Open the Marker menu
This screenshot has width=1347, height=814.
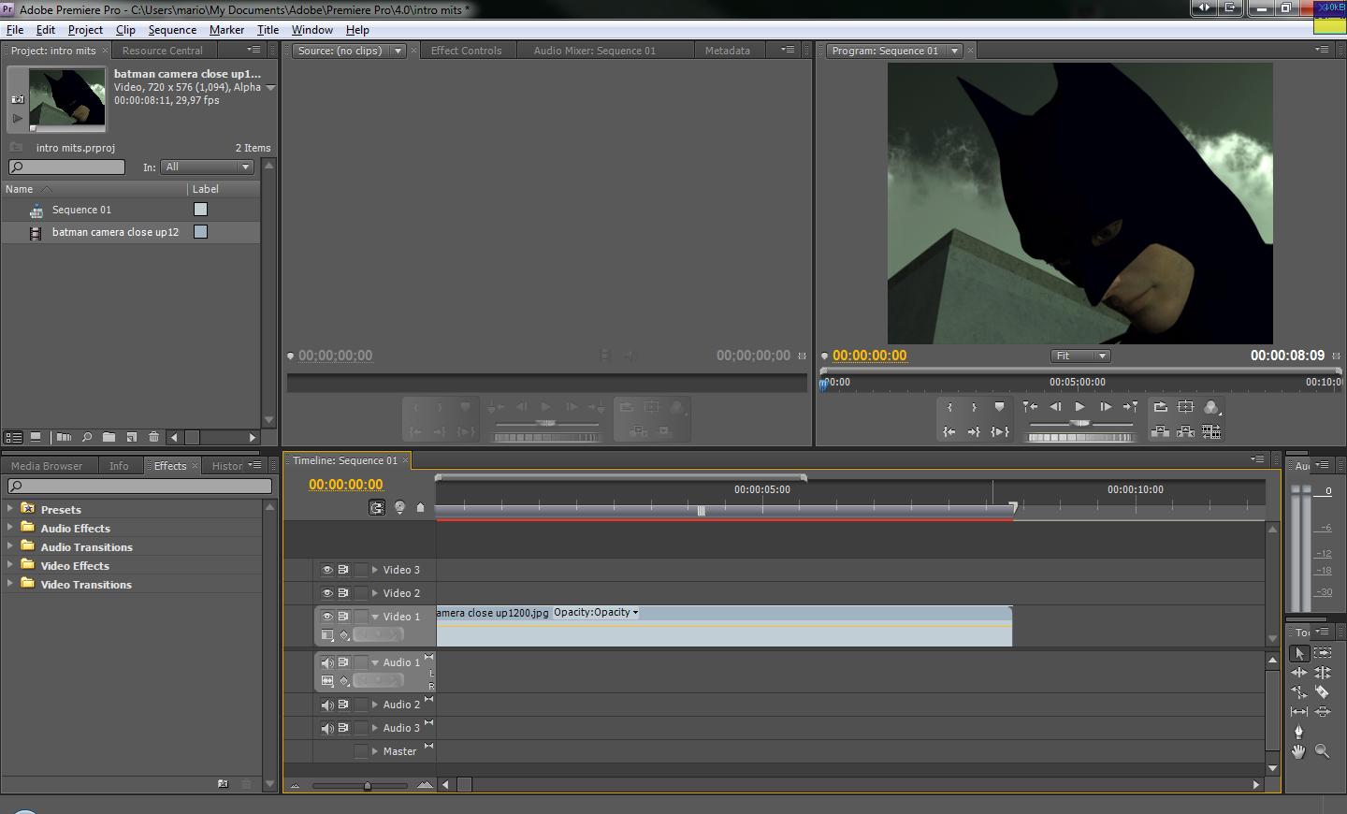click(226, 30)
